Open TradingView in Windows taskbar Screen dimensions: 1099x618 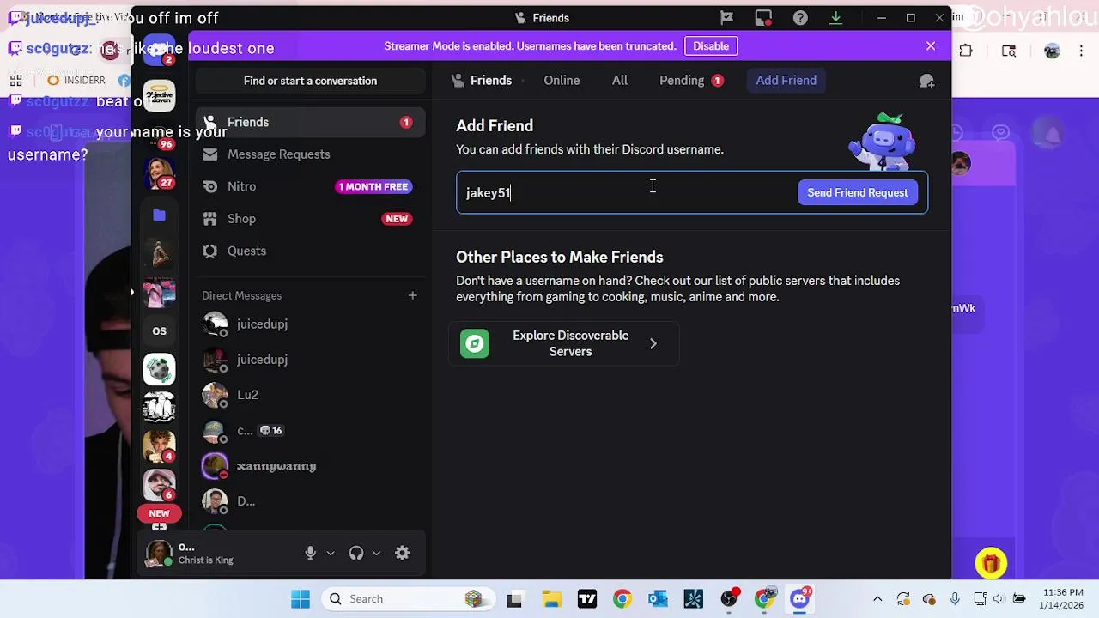click(x=587, y=599)
